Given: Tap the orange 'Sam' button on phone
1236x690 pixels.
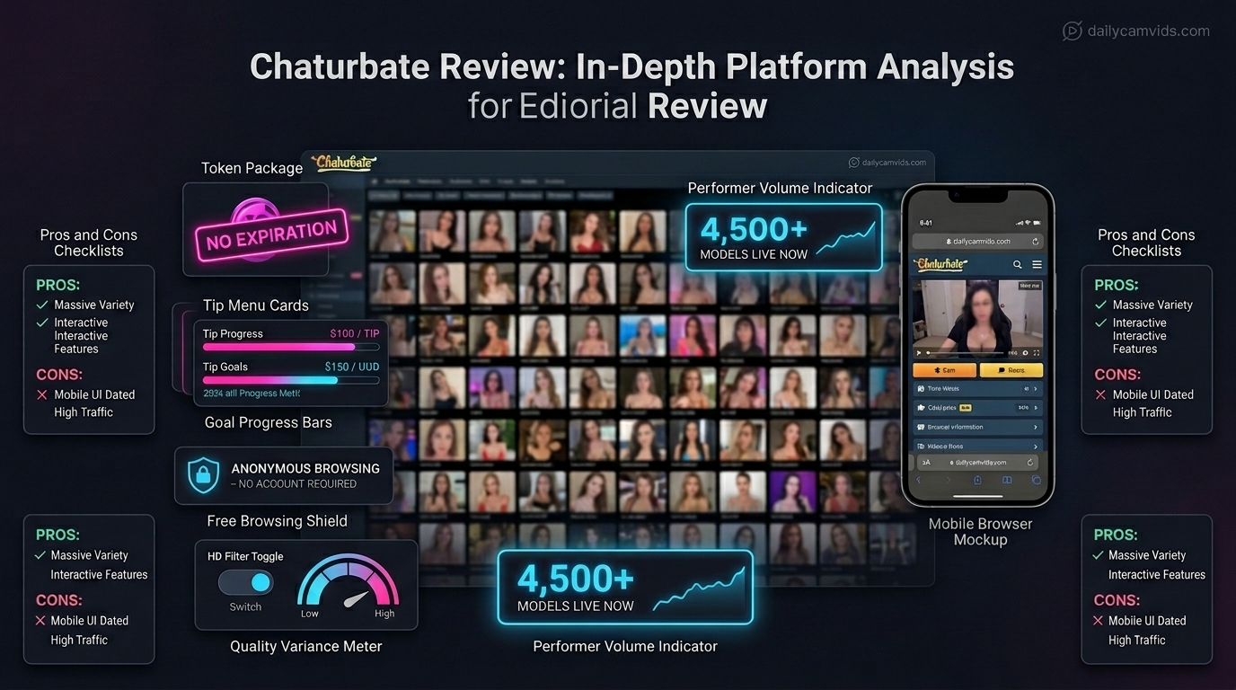Looking at the screenshot, I should (944, 370).
